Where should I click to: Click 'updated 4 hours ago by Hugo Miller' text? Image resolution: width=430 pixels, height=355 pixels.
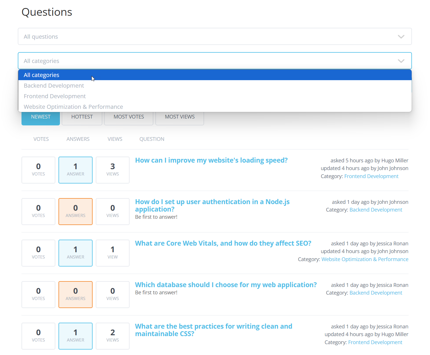(366, 334)
